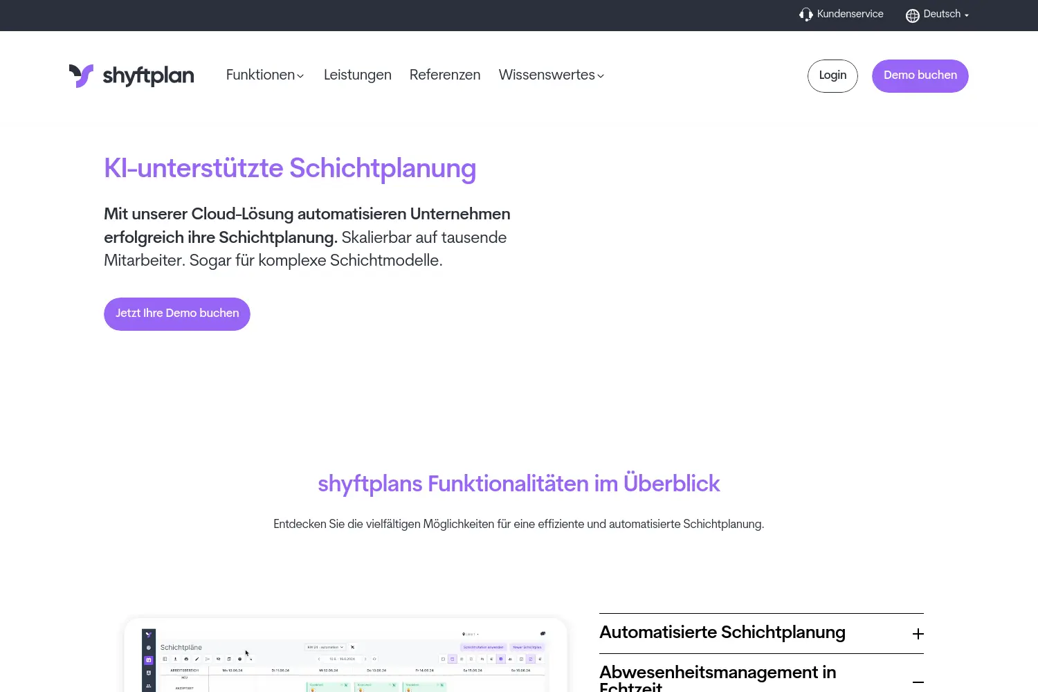Expand Automatisierte Schichtplanung with plus icon
The height and width of the screenshot is (692, 1038).
click(x=918, y=634)
